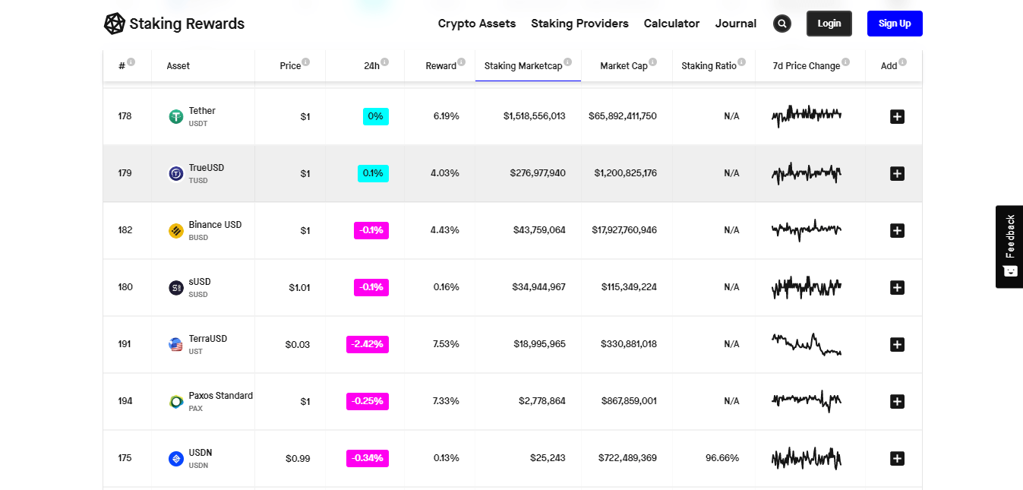
Task: Open the Staking Providers menu
Action: click(579, 24)
